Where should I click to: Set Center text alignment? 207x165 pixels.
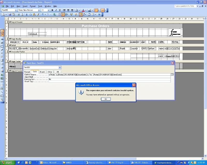tap(68, 10)
